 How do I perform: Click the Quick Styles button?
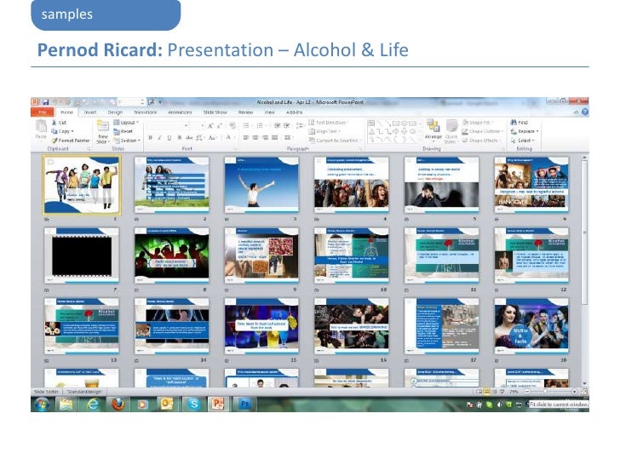click(451, 131)
